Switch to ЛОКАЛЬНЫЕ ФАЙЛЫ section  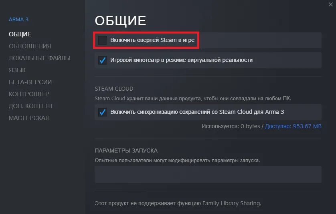pos(40,58)
